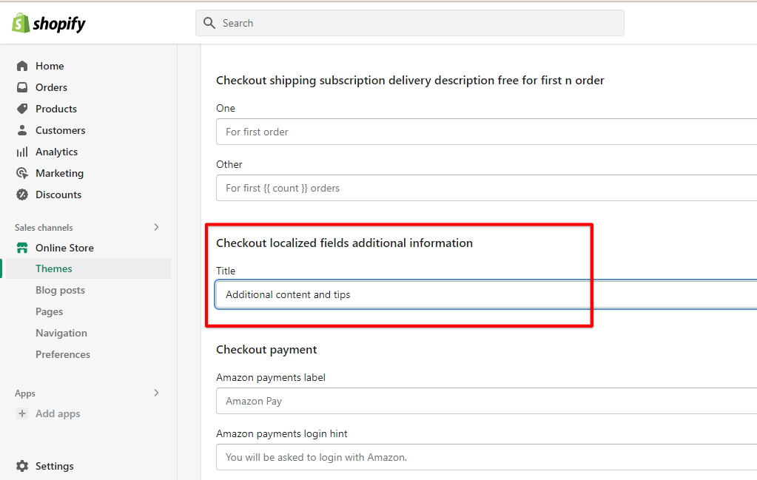
Task: Expand the Sales channels chevron
Action: point(156,227)
